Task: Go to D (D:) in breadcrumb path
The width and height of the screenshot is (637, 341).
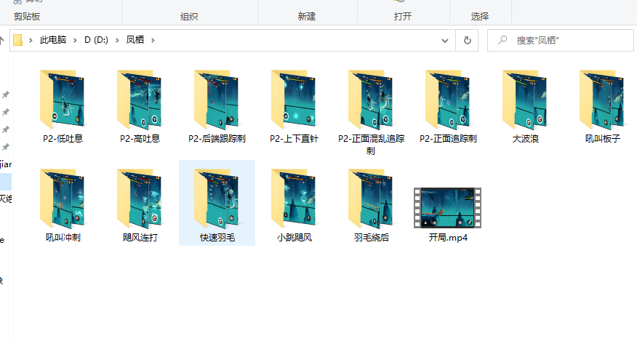Action: [96, 40]
